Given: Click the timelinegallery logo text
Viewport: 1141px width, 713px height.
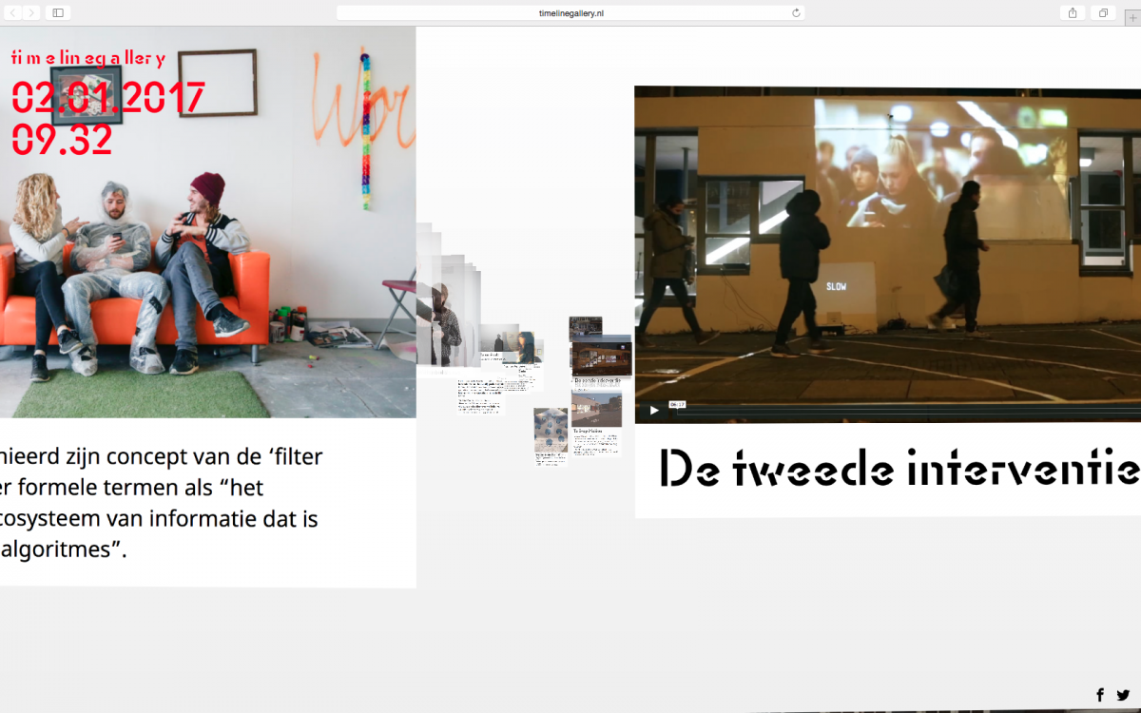Looking at the screenshot, I should tap(88, 58).
